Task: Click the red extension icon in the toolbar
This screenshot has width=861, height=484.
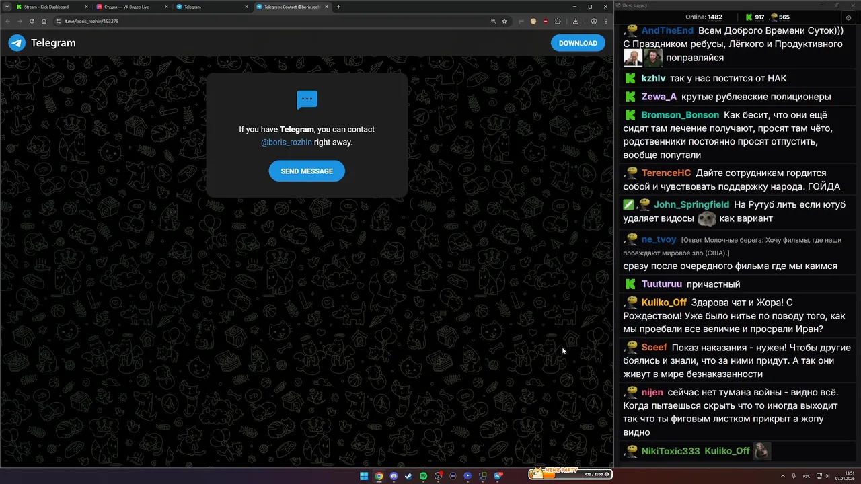Action: 546,22
